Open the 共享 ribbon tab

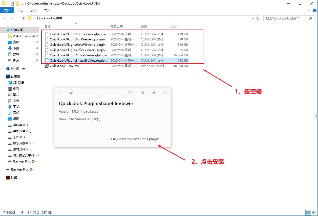34,10
